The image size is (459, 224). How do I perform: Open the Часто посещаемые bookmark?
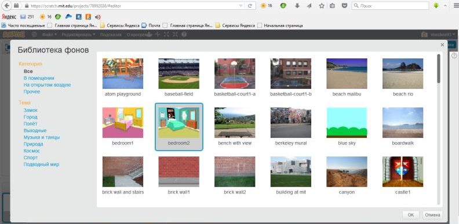pos(23,25)
